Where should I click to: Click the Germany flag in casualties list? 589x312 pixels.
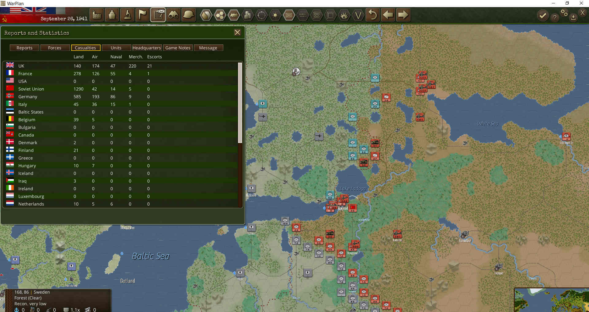point(10,96)
